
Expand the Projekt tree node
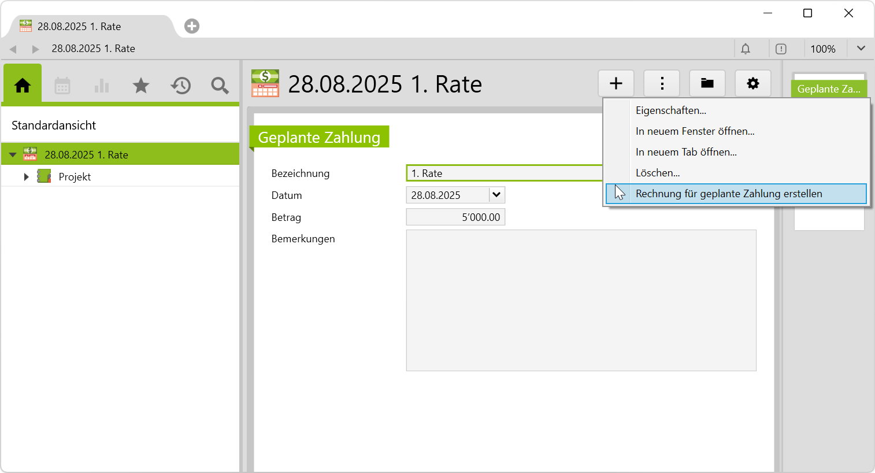[x=26, y=177]
